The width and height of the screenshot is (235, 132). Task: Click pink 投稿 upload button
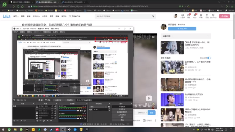point(224,16)
